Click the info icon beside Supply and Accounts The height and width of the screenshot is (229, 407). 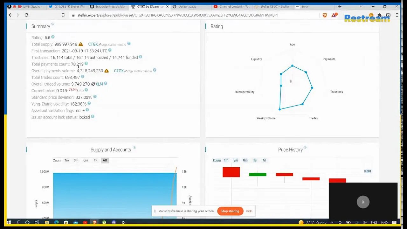(135, 148)
